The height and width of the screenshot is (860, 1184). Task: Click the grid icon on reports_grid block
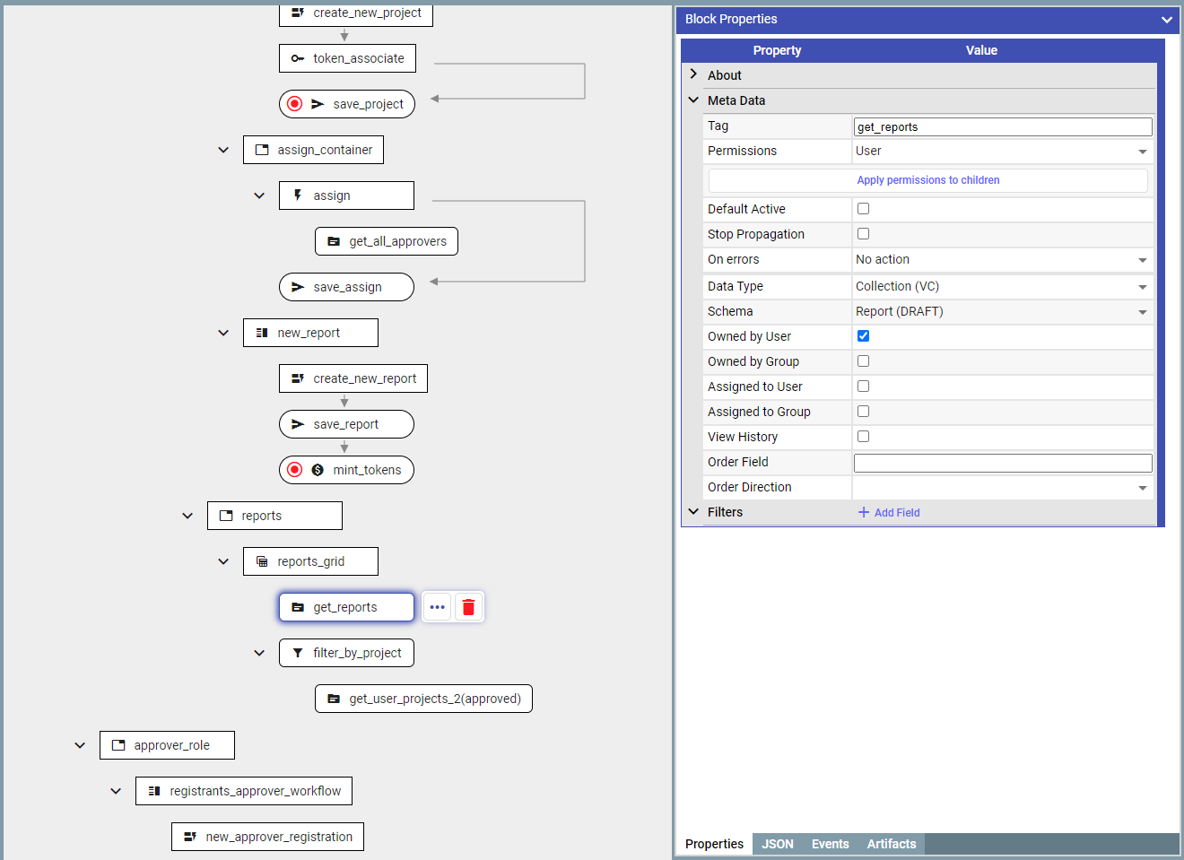[262, 561]
